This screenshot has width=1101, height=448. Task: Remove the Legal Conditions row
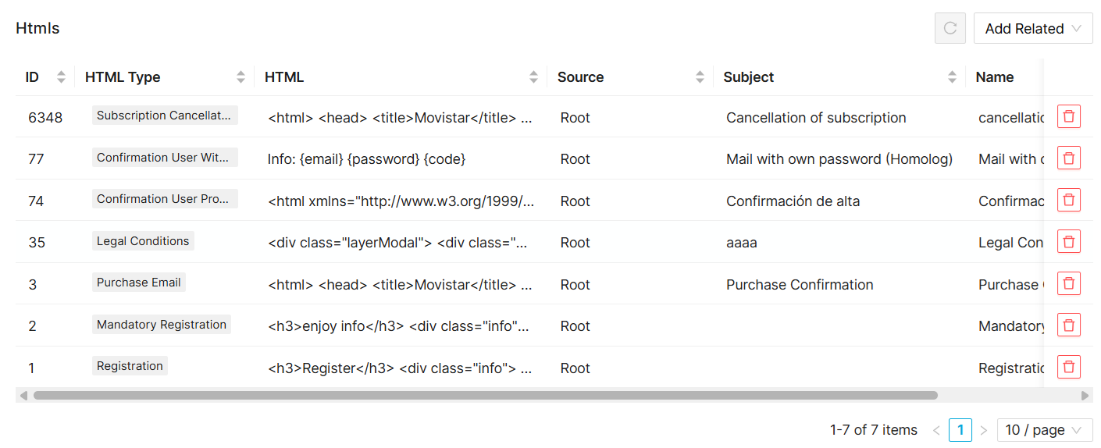tap(1068, 242)
